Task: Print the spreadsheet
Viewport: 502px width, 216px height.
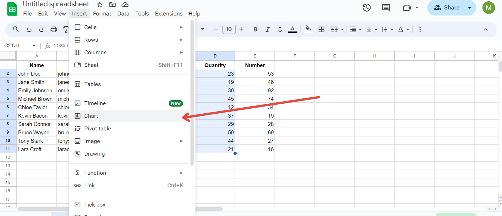Action: pos(54,29)
